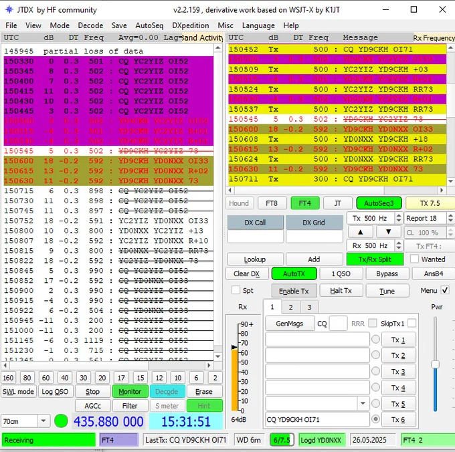The width and height of the screenshot is (455, 452).
Task: Click the Pwr slider handle
Action: coord(435,364)
